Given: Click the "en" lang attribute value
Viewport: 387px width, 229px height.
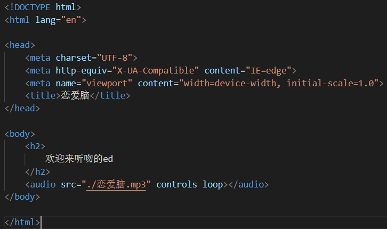Looking at the screenshot, I should coord(71,20).
